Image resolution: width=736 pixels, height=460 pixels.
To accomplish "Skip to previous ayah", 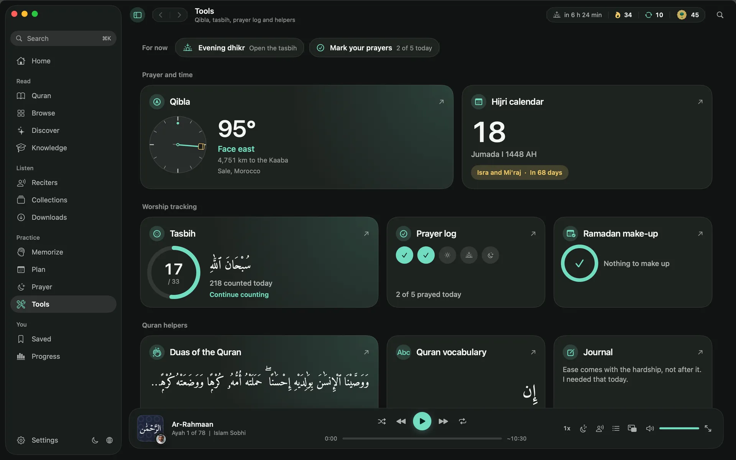I will (x=401, y=421).
